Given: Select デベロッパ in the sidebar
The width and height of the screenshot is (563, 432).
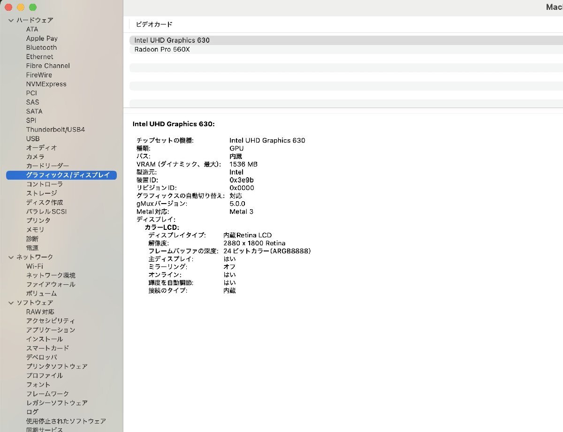Looking at the screenshot, I should pos(41,357).
